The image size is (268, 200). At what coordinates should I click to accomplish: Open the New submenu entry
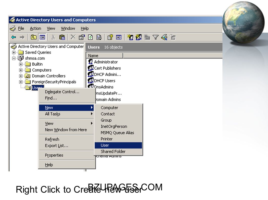66,108
